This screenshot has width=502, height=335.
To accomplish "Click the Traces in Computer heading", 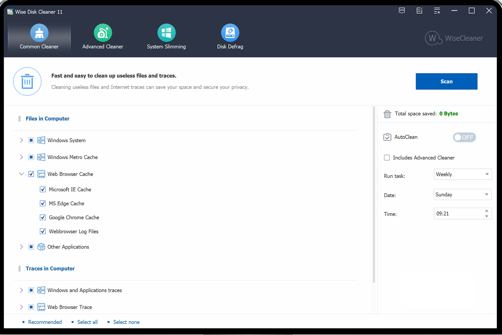I will tap(50, 269).
